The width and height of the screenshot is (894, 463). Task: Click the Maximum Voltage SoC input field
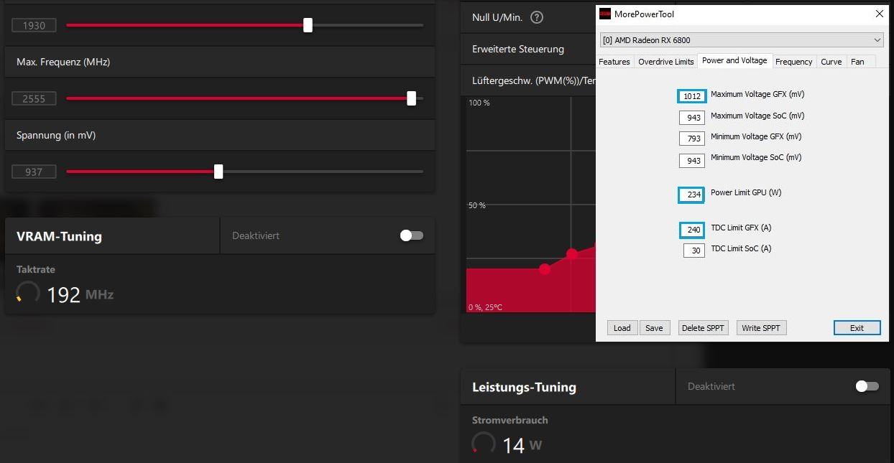coord(693,118)
